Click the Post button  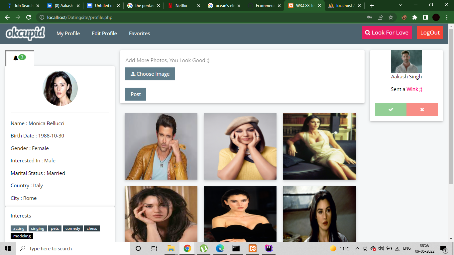coord(135,94)
